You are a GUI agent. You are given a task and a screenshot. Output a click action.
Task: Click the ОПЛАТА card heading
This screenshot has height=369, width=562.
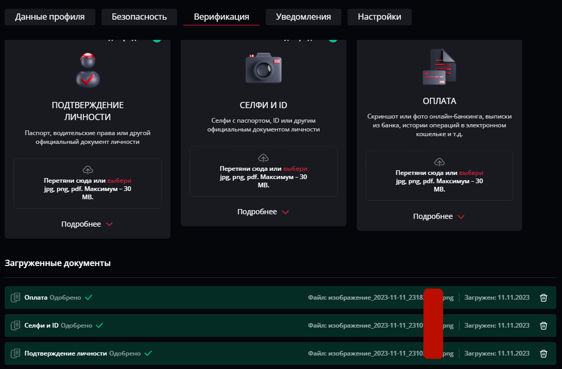(439, 101)
